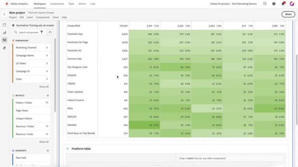Open the Data Dictionary icon in left rail

[x=4, y=48]
